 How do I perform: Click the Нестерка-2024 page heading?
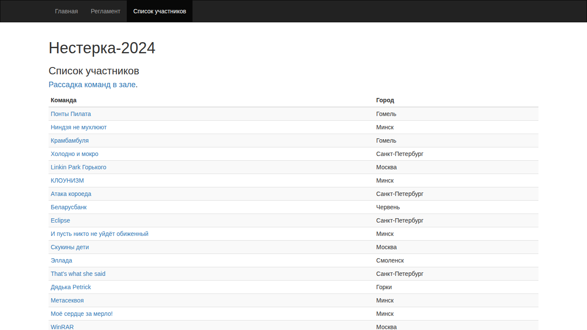pos(102,48)
